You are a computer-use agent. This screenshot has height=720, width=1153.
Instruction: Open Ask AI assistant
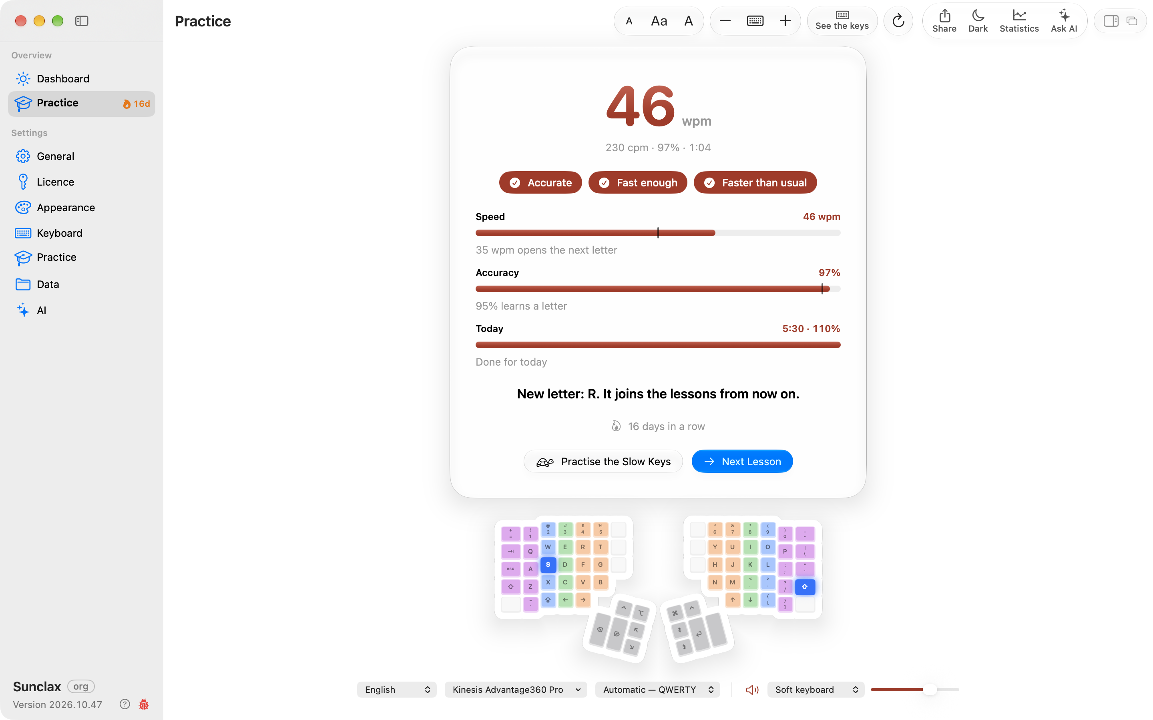click(1064, 21)
